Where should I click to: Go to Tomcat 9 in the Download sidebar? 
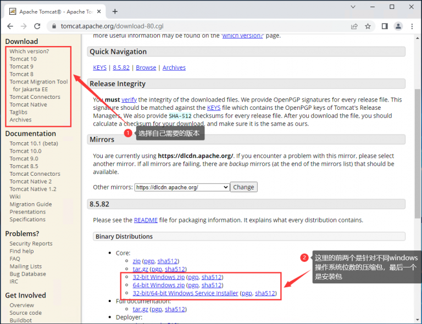click(x=21, y=66)
